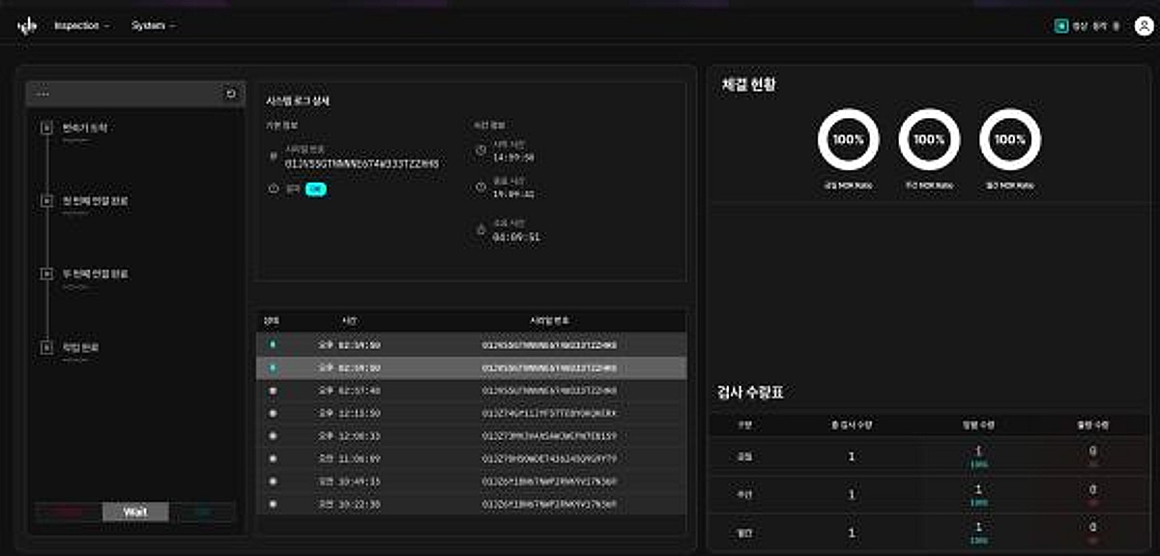Image resolution: width=1160 pixels, height=556 pixels.
Task: Select the log row at 10:22:30
Action: click(x=472, y=504)
